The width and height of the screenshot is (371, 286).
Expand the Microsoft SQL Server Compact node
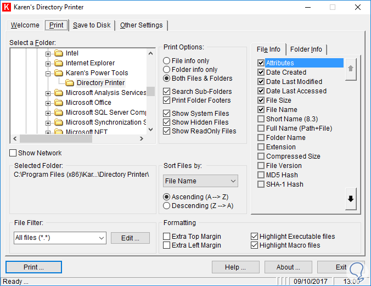pyautogui.click(x=48, y=114)
